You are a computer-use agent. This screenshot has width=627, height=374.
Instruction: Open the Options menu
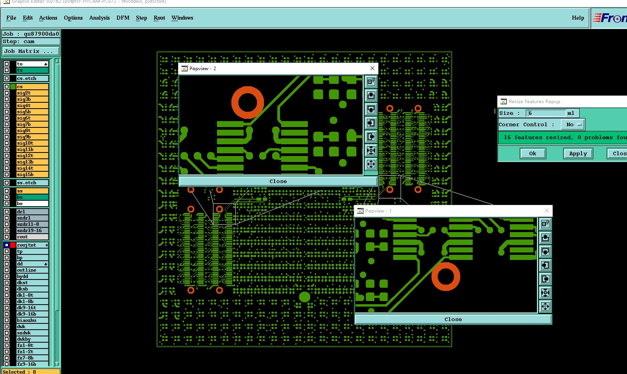73,18
